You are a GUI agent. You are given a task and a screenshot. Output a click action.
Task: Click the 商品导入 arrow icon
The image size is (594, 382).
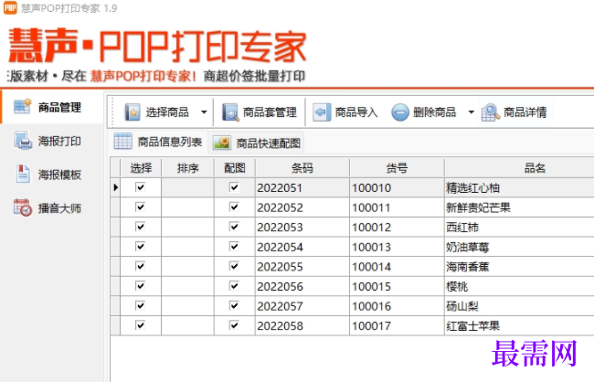click(322, 112)
